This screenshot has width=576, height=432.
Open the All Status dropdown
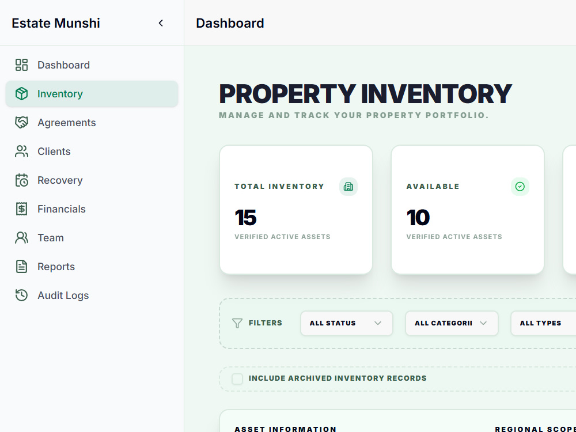346,323
